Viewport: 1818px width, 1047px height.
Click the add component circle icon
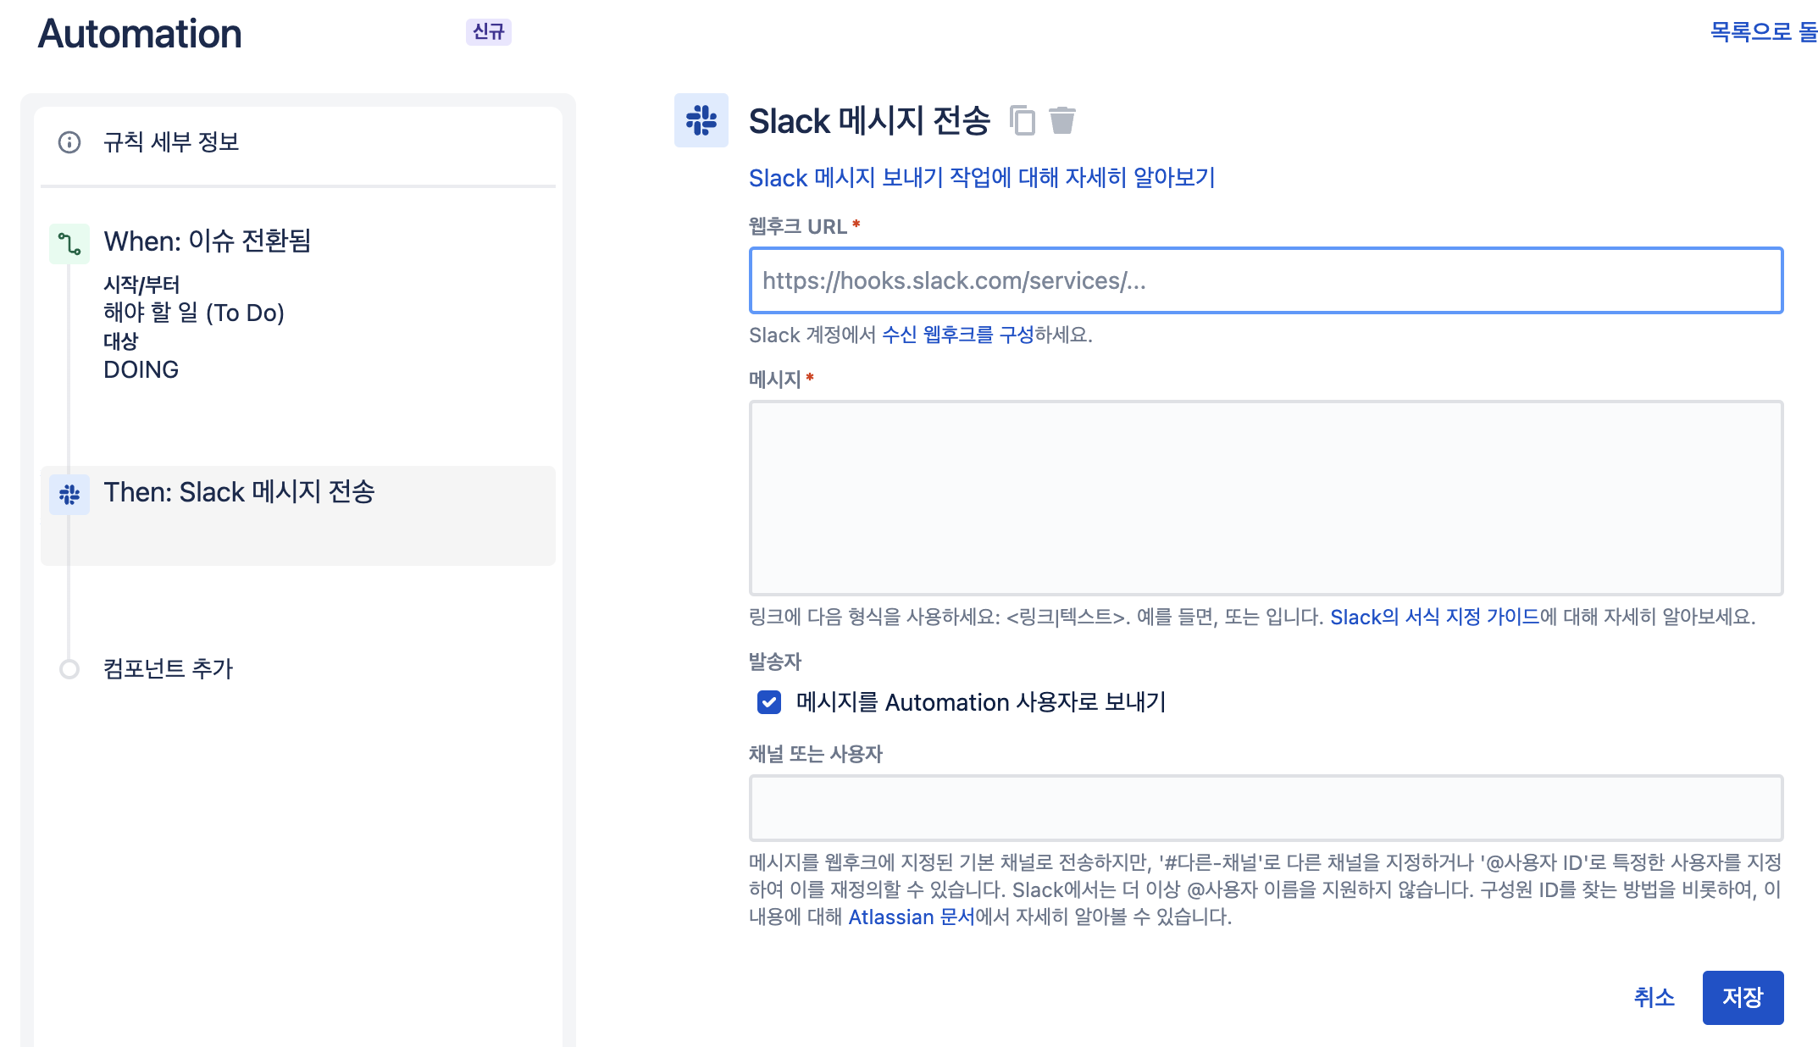[69, 669]
